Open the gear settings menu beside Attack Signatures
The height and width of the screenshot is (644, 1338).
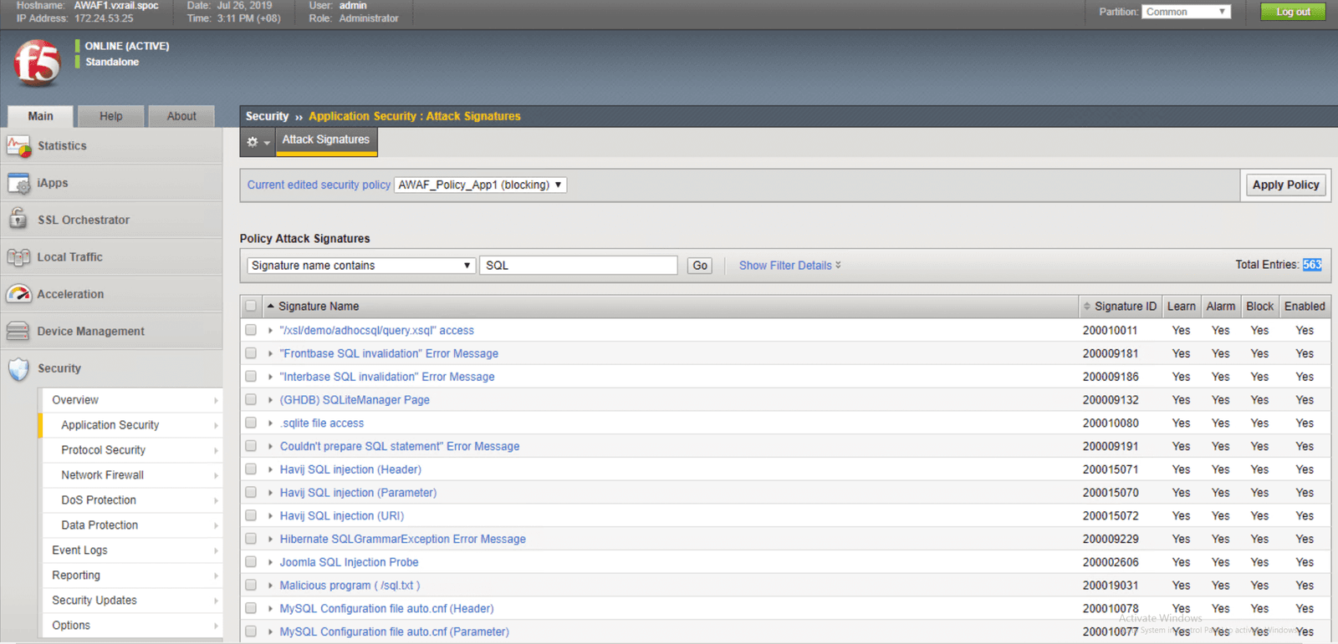coord(257,142)
